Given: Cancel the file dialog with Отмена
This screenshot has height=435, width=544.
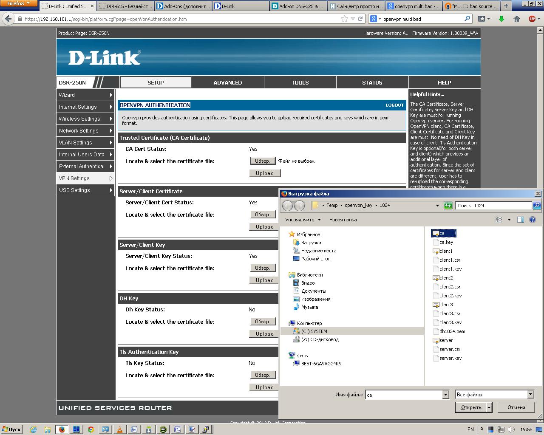Looking at the screenshot, I should coord(516,407).
